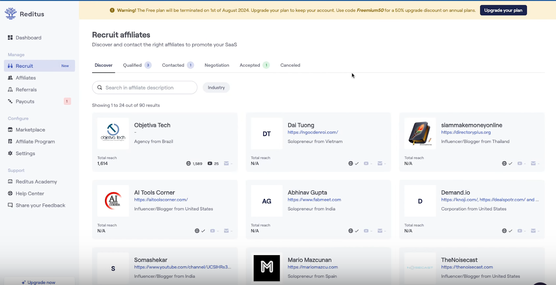The height and width of the screenshot is (285, 556).
Task: Click Dai Tuong email icon
Action: click(380, 164)
